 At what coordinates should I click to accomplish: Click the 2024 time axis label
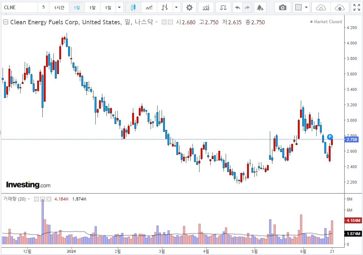pyautogui.click(x=71, y=251)
